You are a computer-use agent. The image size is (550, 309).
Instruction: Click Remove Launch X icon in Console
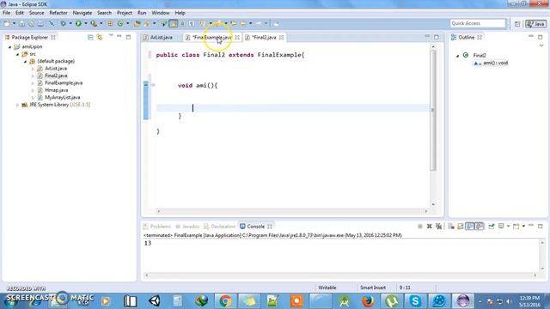pos(430,227)
